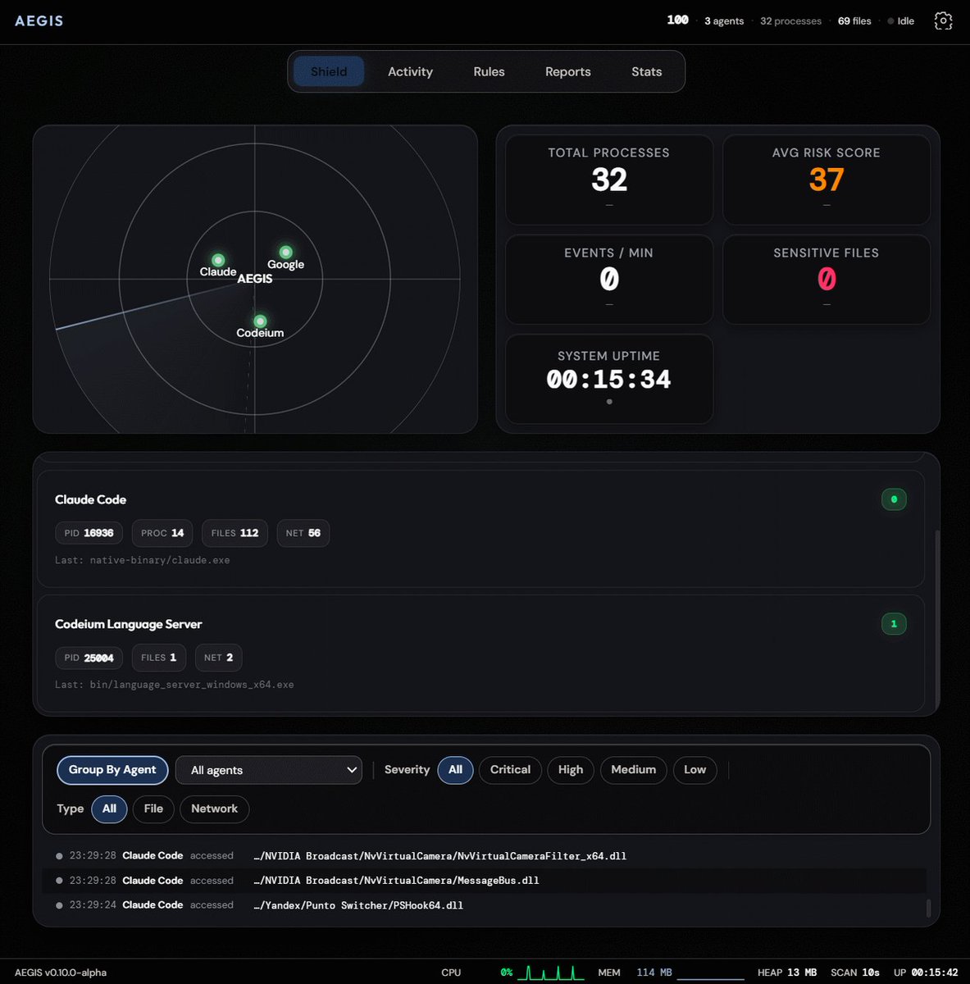The height and width of the screenshot is (984, 970).
Task: Switch to the Shield tab
Action: click(329, 71)
